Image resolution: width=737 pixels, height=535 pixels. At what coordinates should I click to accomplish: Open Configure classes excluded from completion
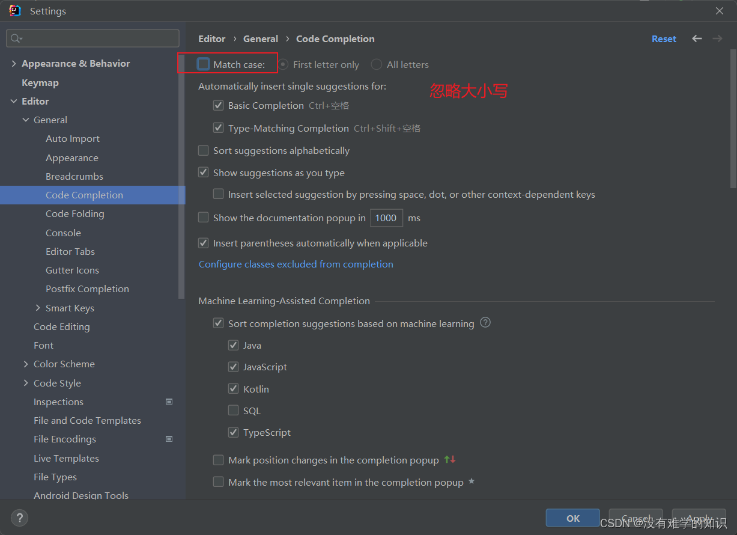(296, 264)
